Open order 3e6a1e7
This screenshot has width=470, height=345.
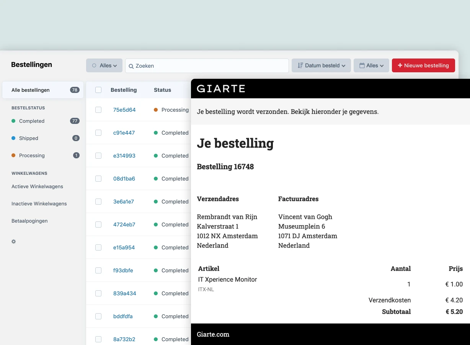point(124,202)
